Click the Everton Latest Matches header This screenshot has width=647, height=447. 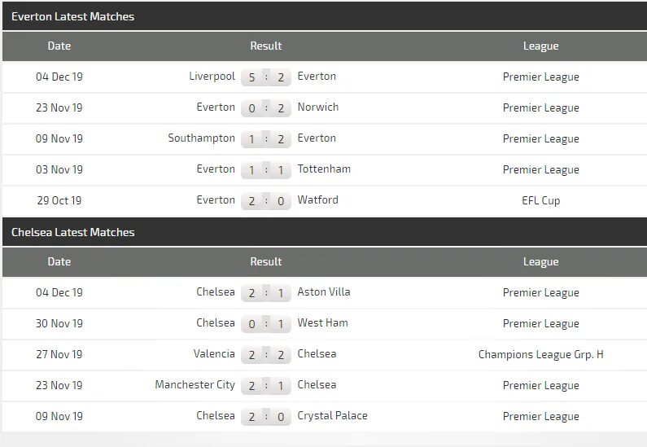coord(73,16)
